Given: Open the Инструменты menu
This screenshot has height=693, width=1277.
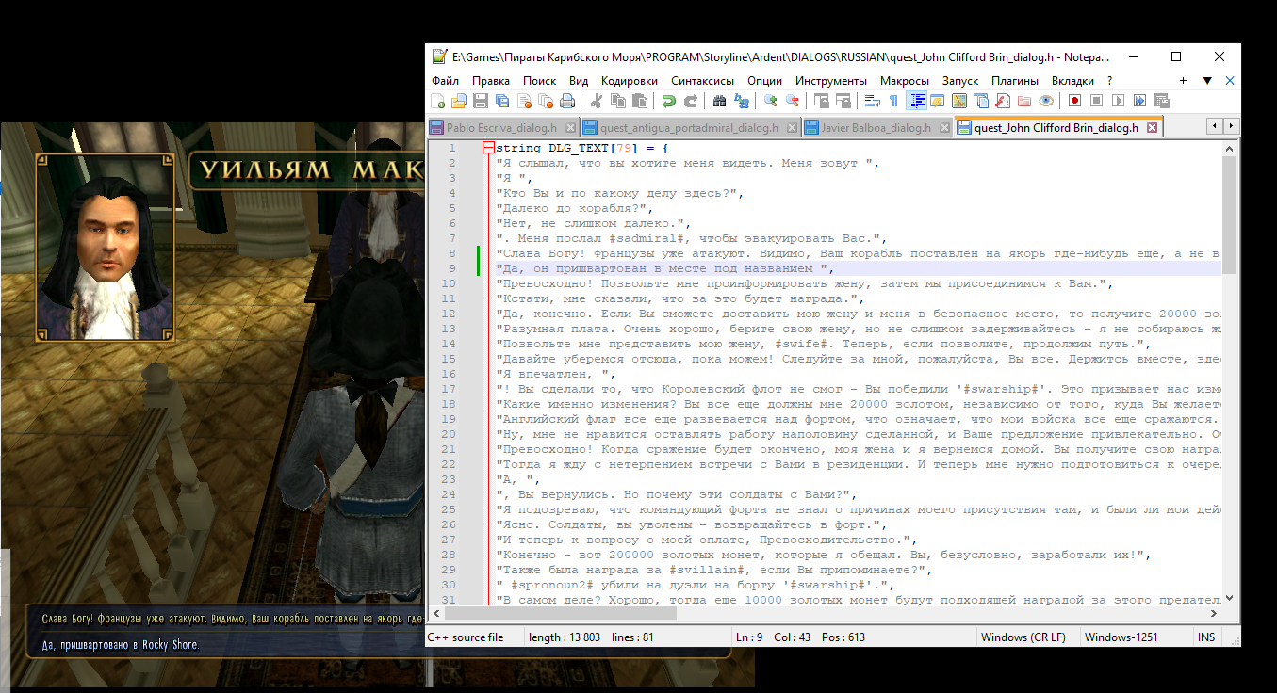Looking at the screenshot, I should pyautogui.click(x=830, y=81).
